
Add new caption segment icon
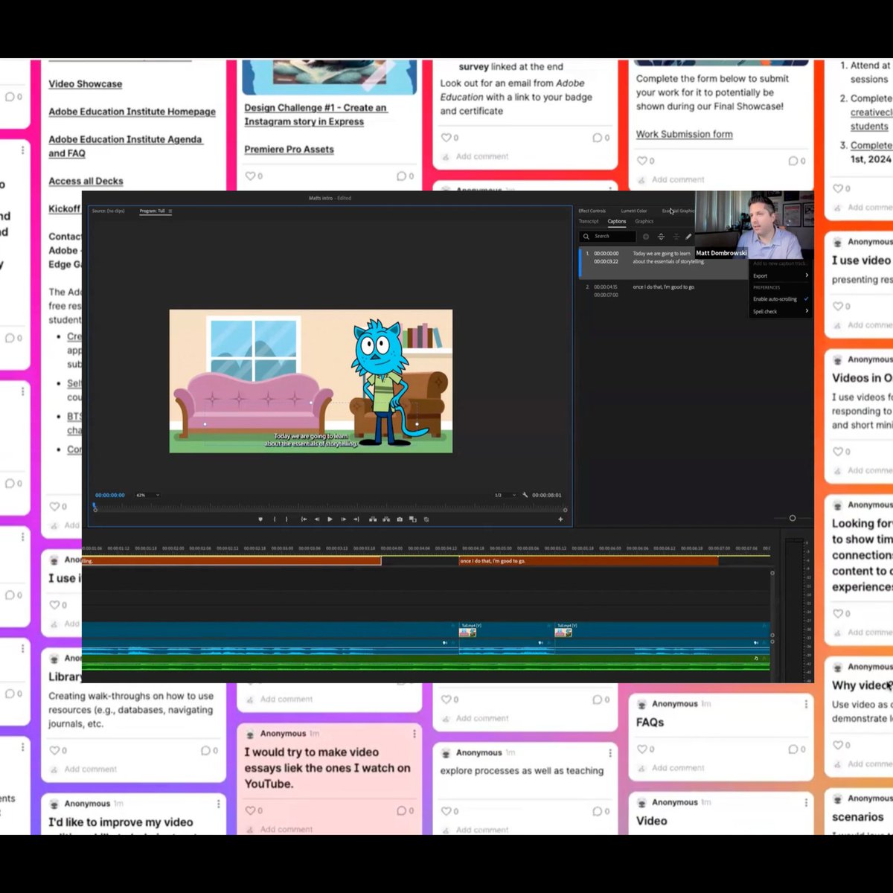point(646,237)
